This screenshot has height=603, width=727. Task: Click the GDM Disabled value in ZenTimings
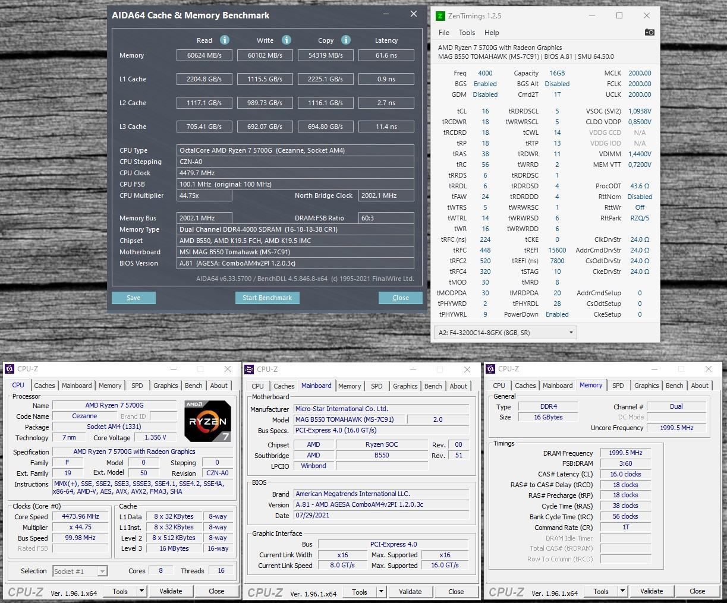pyautogui.click(x=485, y=94)
